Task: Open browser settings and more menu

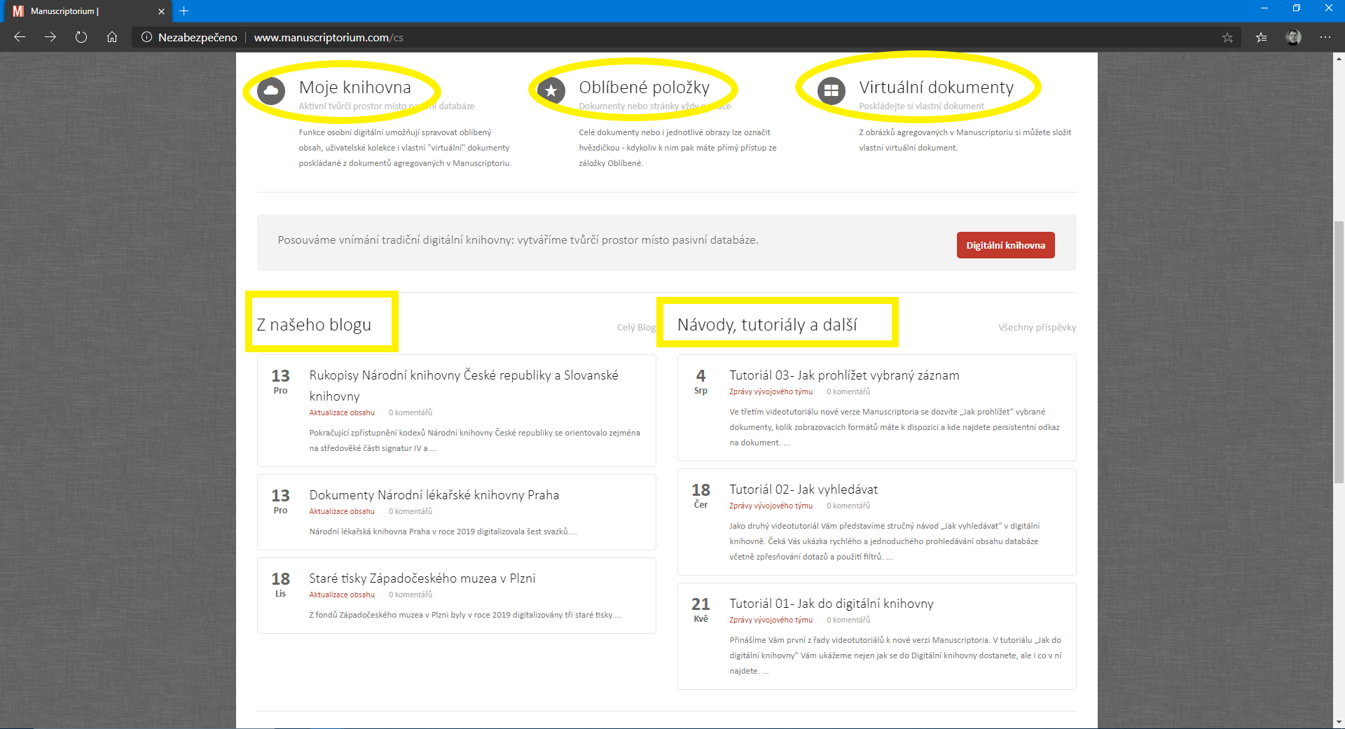Action: click(1325, 37)
